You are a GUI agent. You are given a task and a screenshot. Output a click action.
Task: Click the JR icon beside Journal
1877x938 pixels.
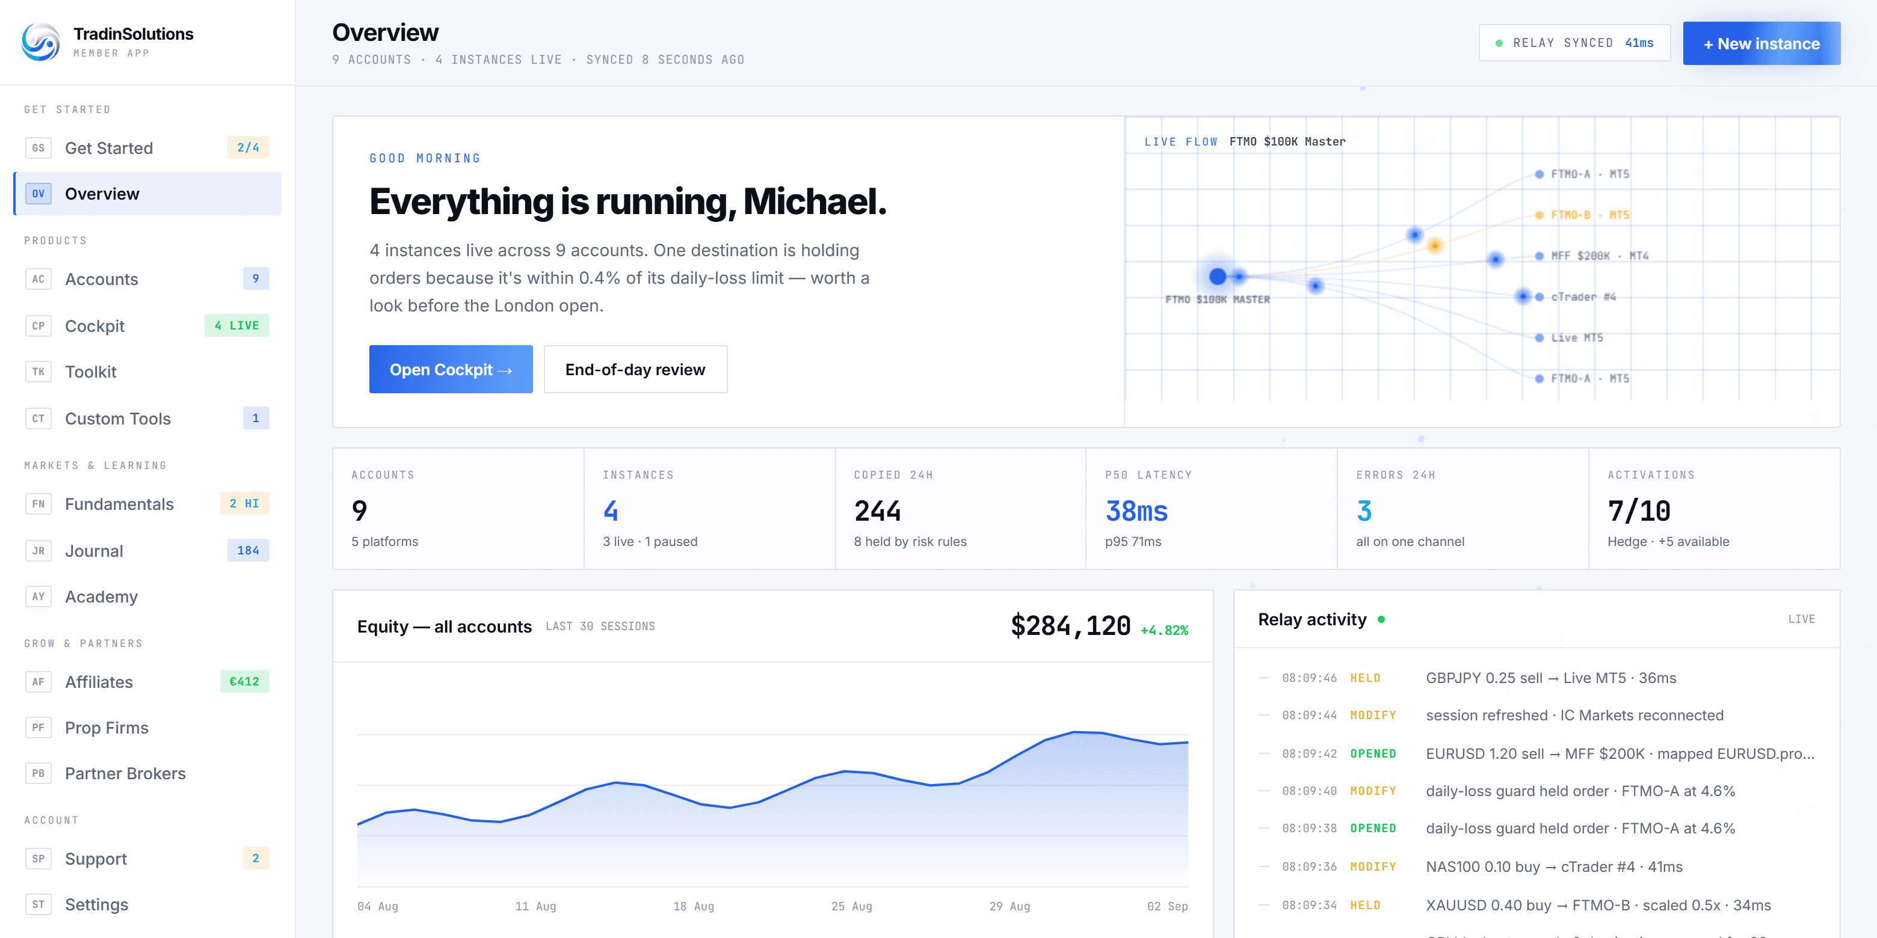tap(38, 551)
